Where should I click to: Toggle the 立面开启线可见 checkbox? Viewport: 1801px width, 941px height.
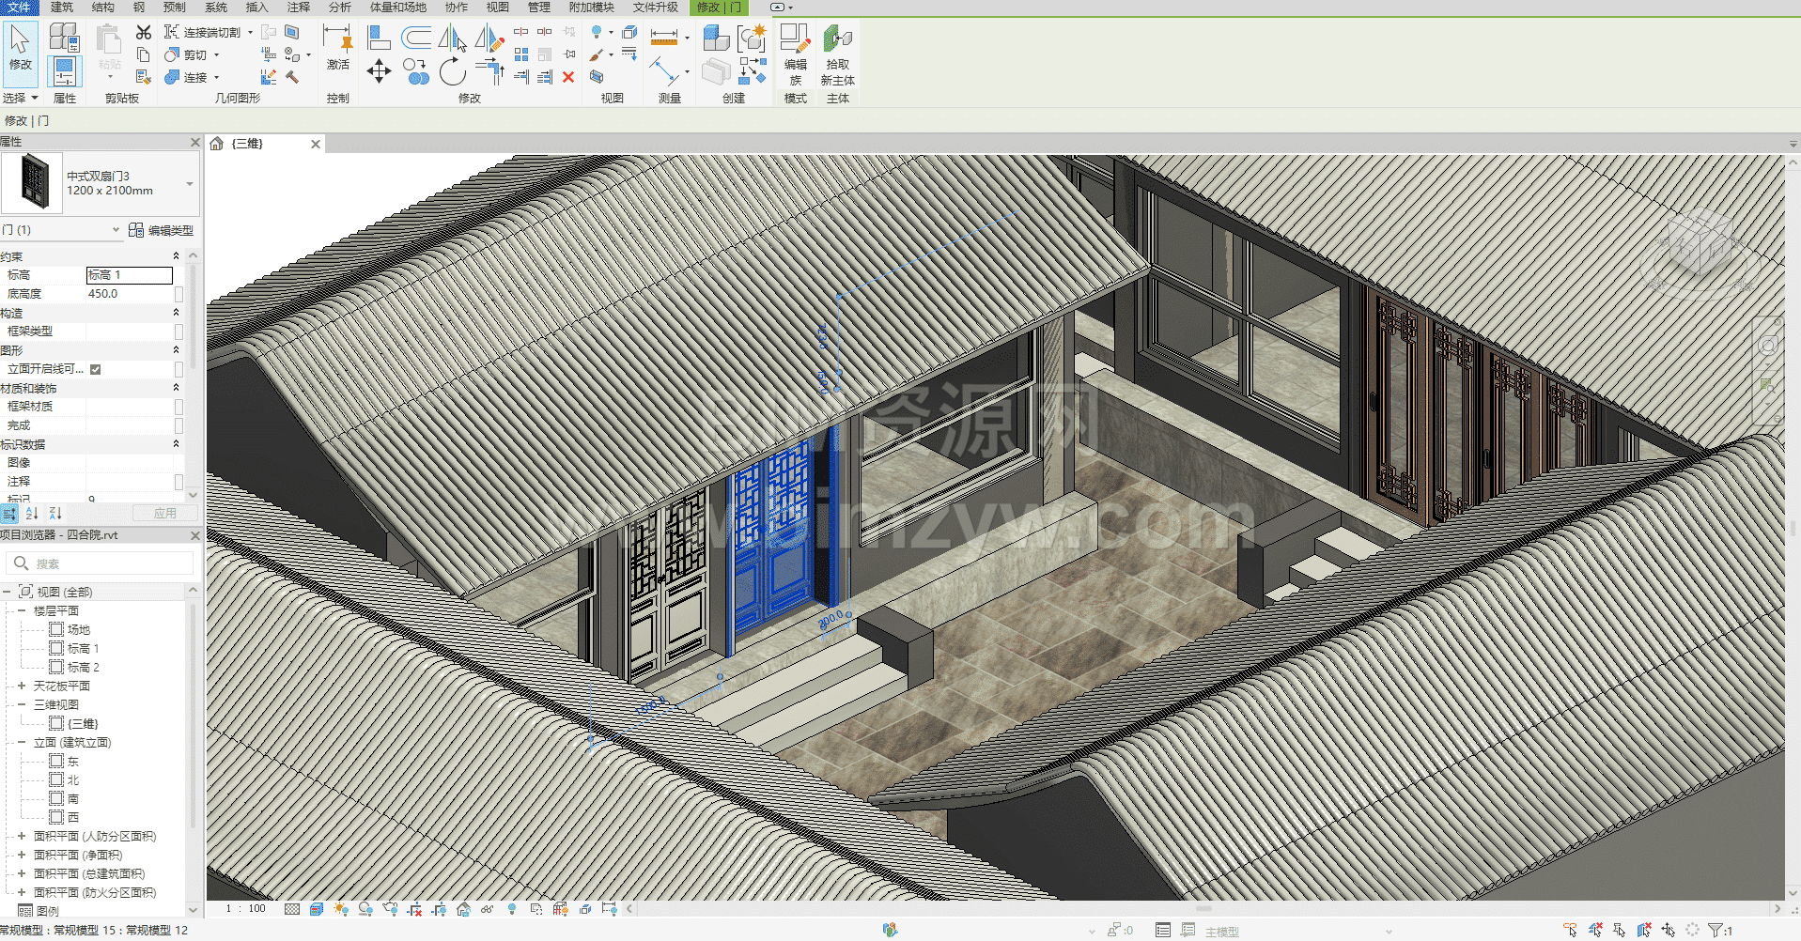coord(96,369)
